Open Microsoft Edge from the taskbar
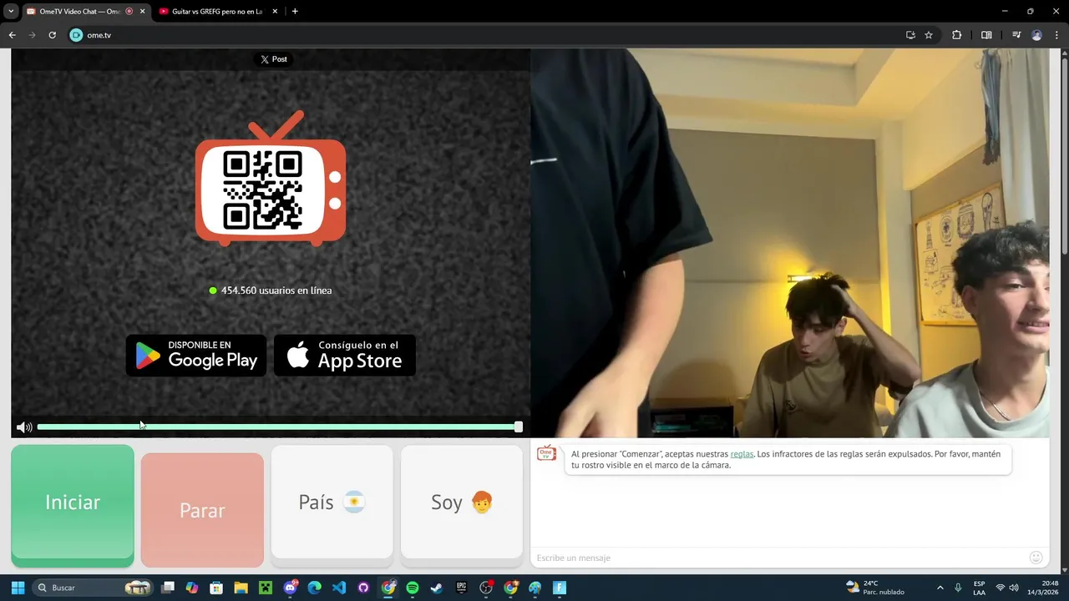The image size is (1069, 601). click(314, 588)
